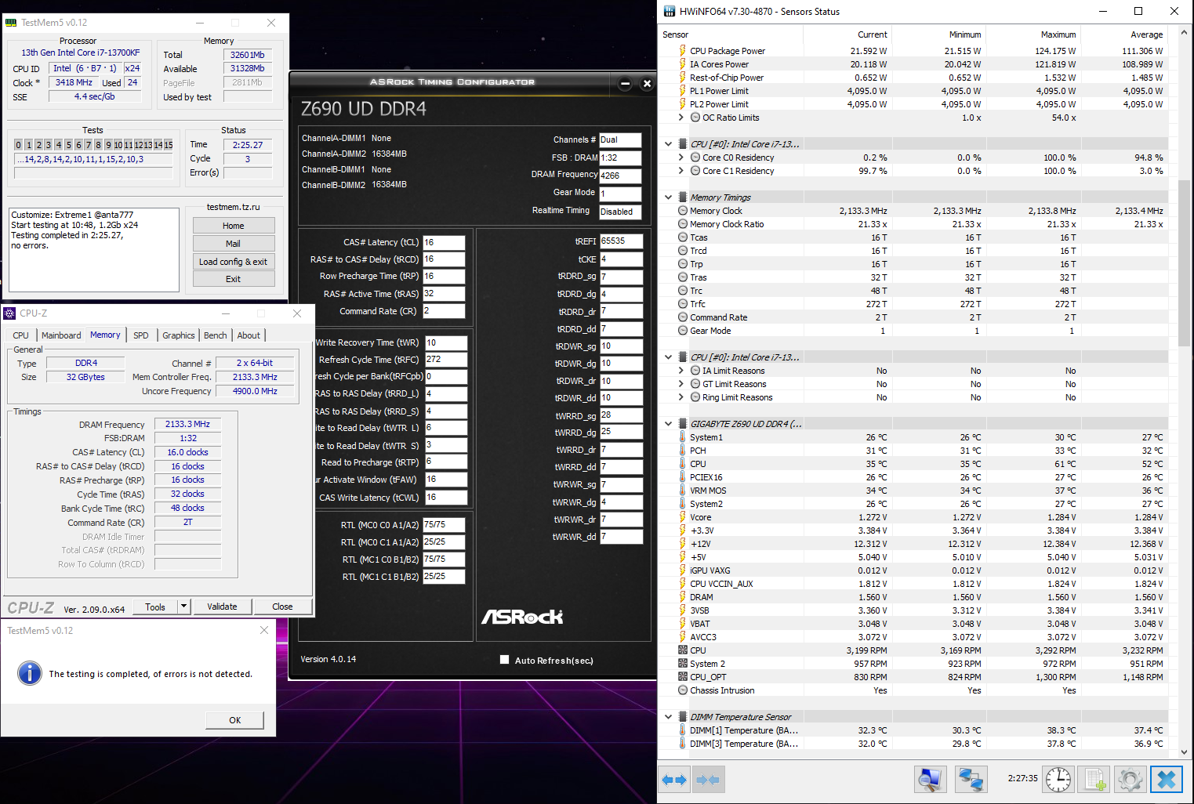This screenshot has width=1194, height=804.
Task: Click Load config & exit in TestMem5
Action: (234, 262)
